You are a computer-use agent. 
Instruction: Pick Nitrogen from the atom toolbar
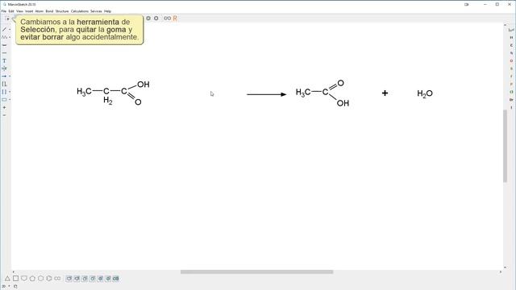[511, 53]
